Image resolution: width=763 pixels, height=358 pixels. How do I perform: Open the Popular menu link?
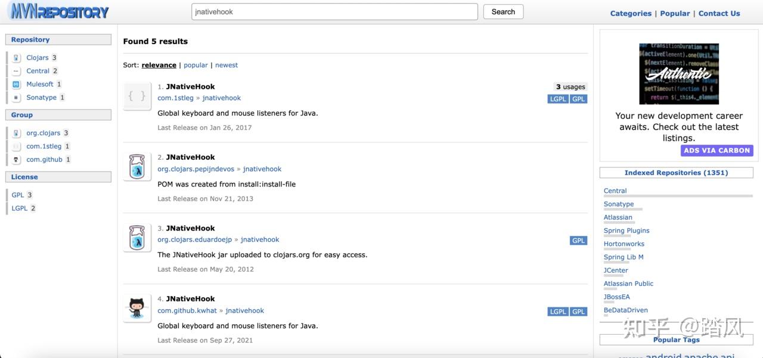tap(675, 13)
